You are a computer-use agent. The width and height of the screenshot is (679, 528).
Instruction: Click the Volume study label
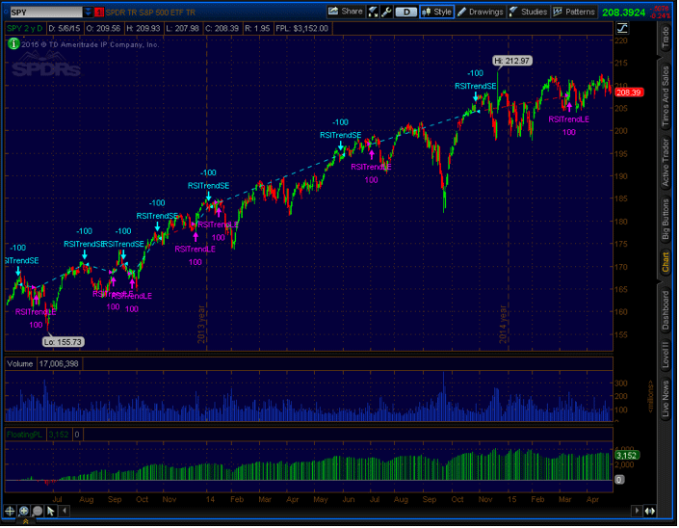[x=20, y=364]
